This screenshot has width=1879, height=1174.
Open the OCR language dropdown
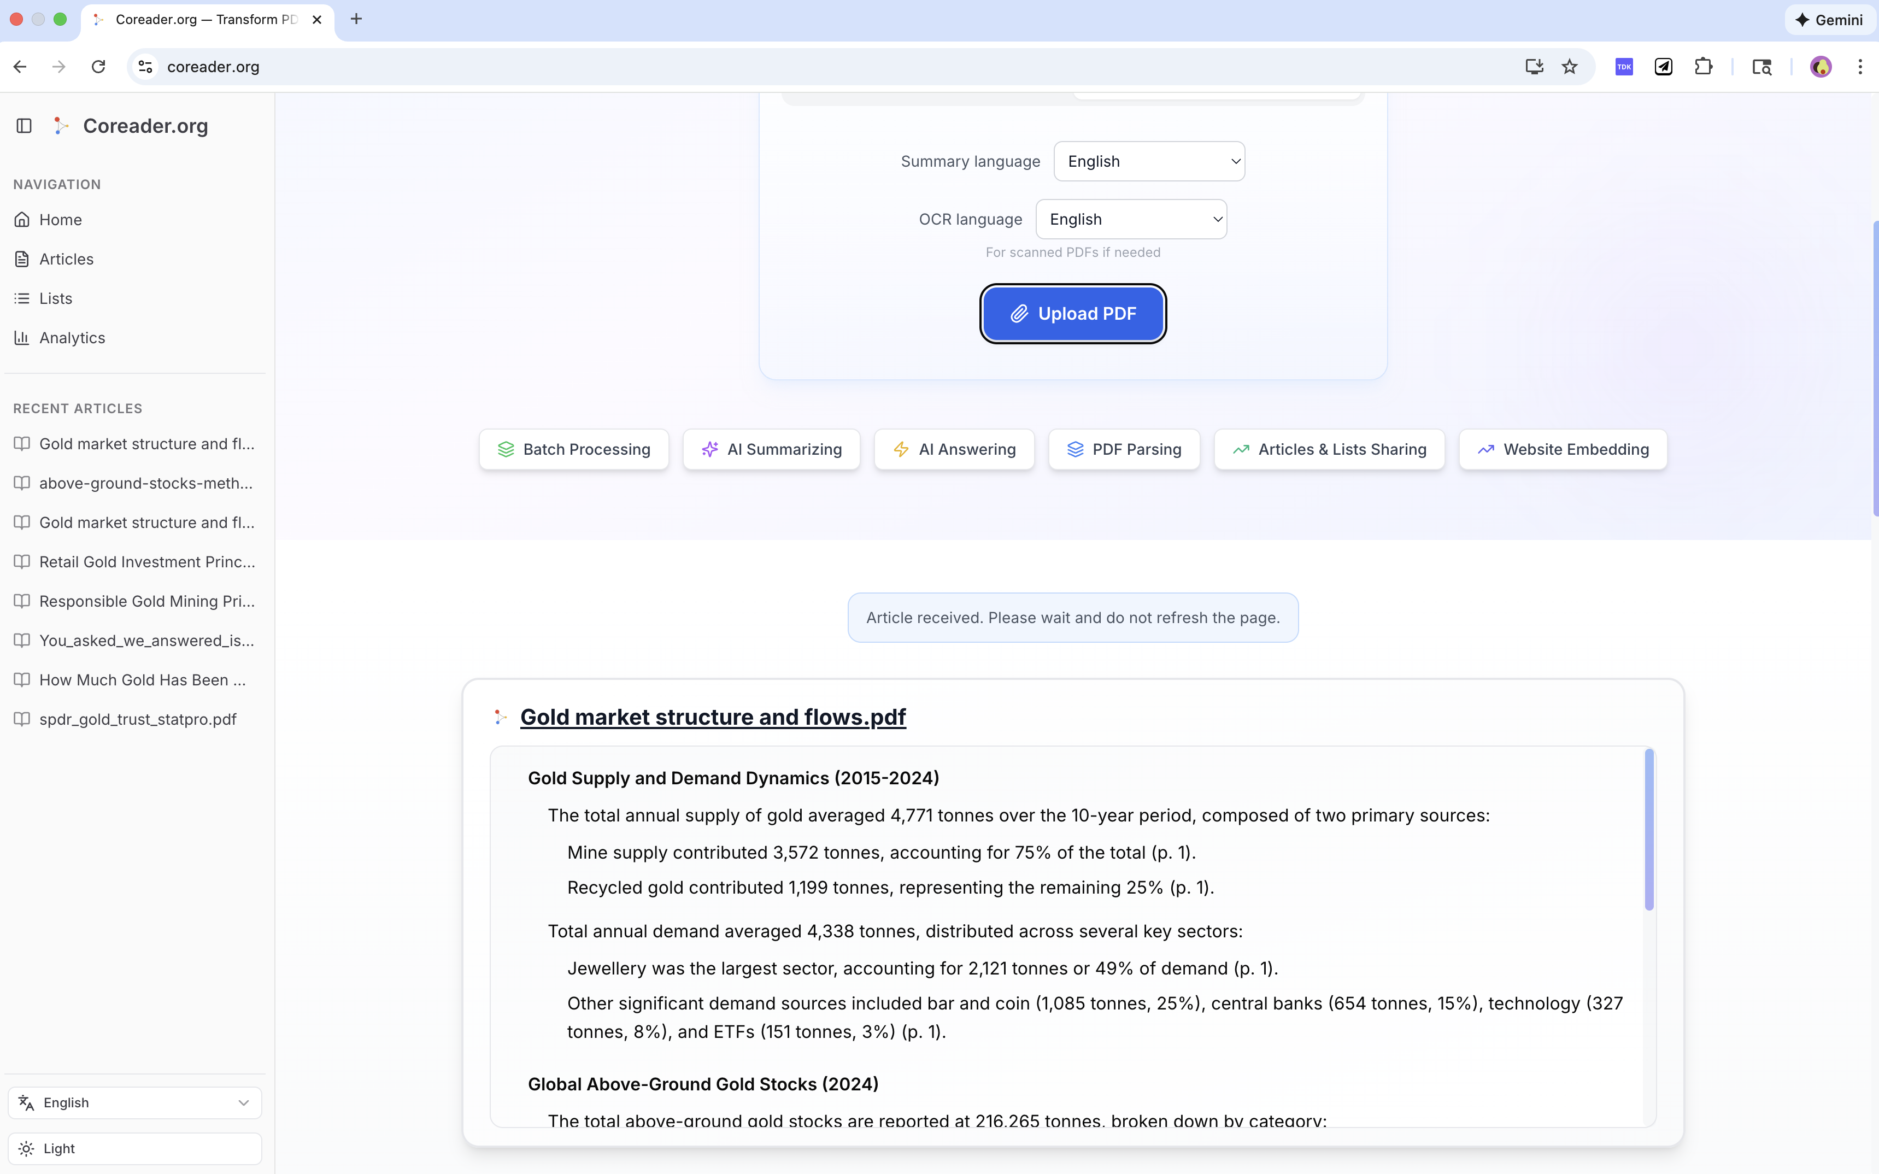(1131, 219)
